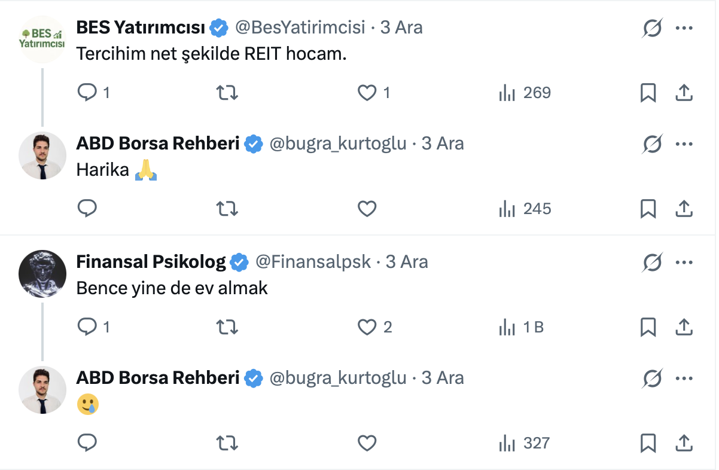Open more options on Finansal Psikolog tweet
Viewport: 719px width, 470px height.
click(684, 262)
